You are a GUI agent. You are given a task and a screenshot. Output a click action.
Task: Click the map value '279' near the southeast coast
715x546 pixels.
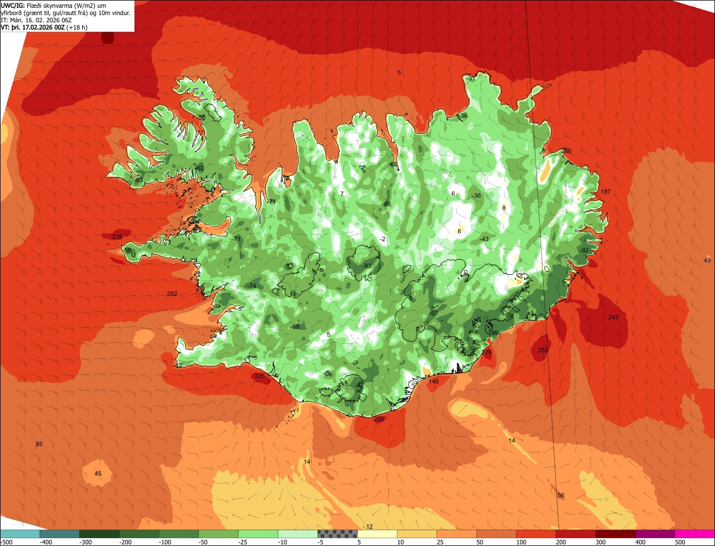[487, 353]
